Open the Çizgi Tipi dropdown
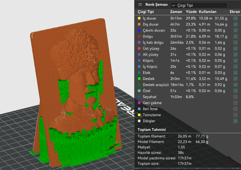Image resolution: width=241 pixels, height=170 pixels. 199,5
